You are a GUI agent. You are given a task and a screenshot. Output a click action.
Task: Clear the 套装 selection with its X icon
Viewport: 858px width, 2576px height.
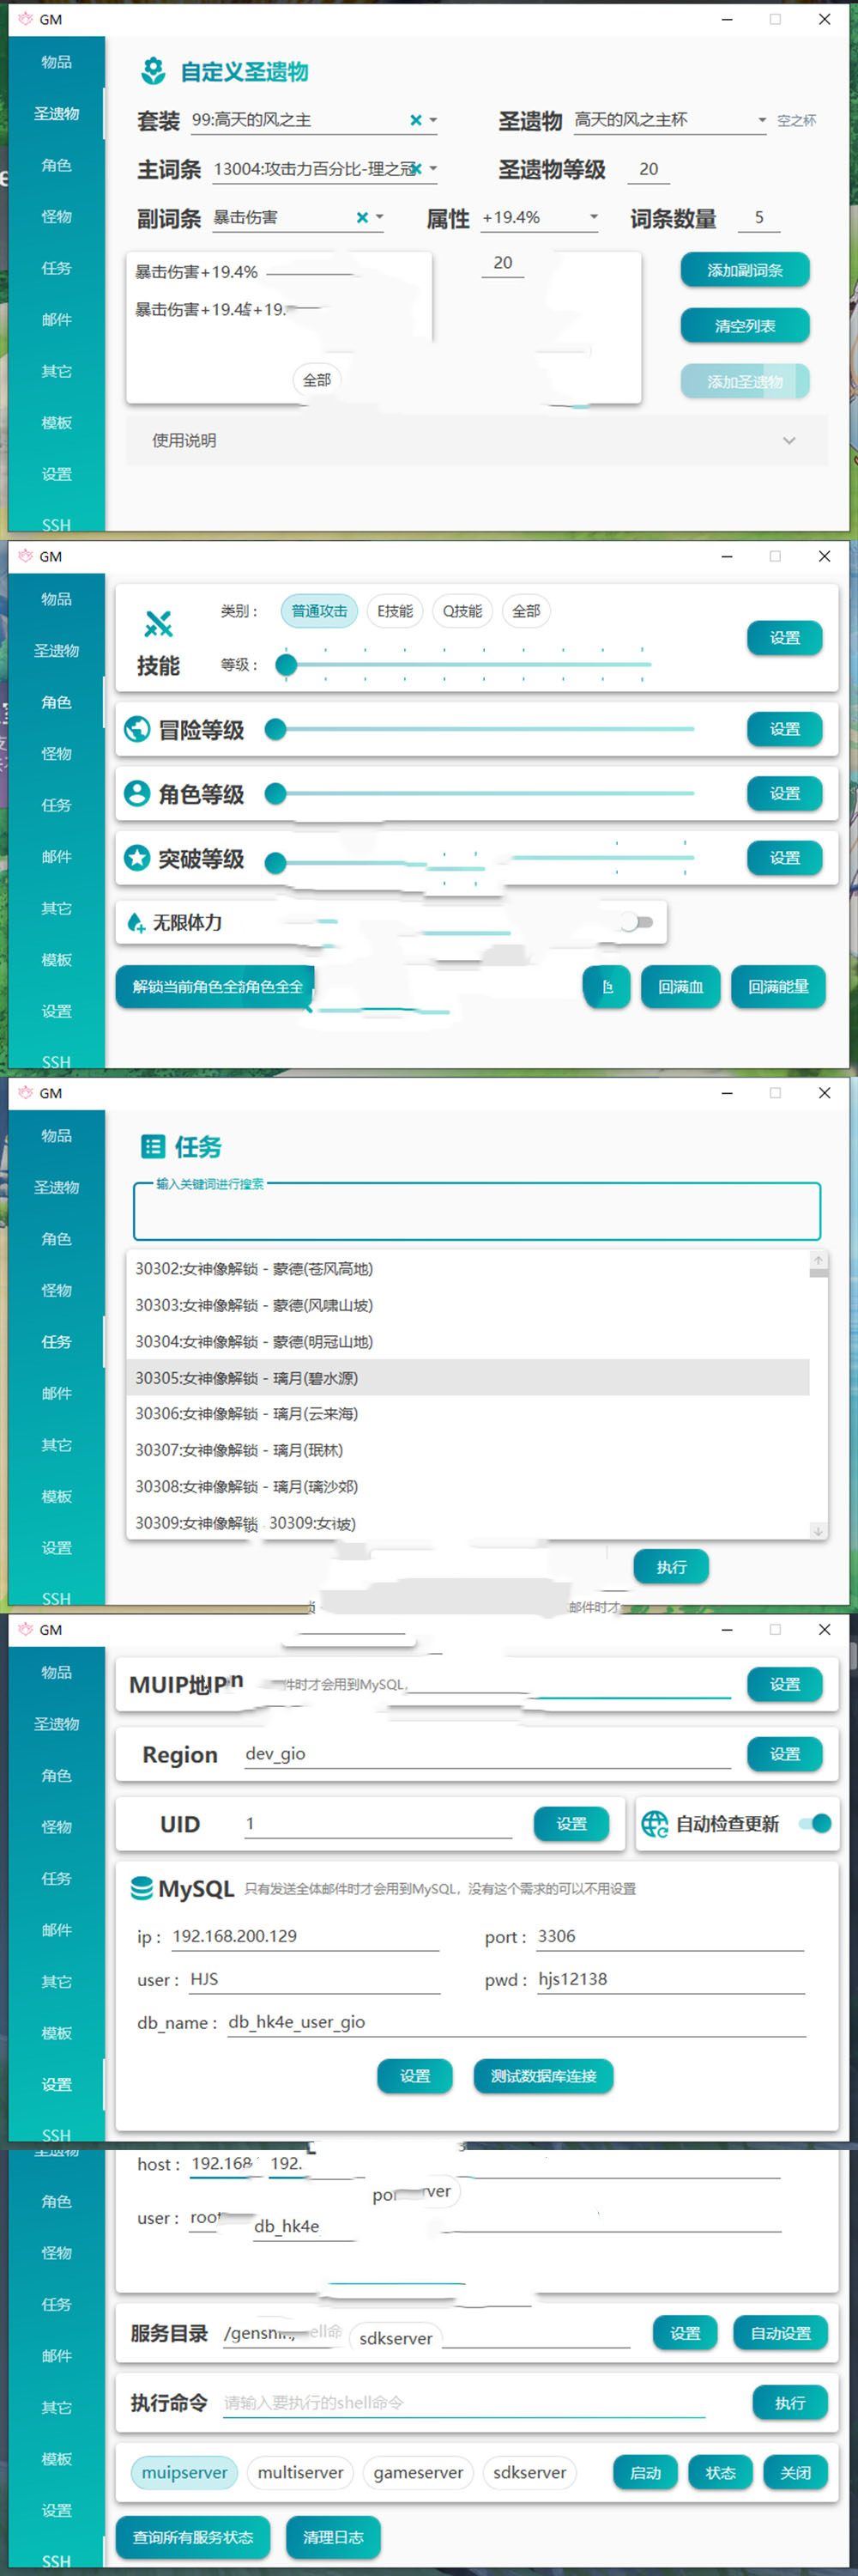click(x=415, y=120)
